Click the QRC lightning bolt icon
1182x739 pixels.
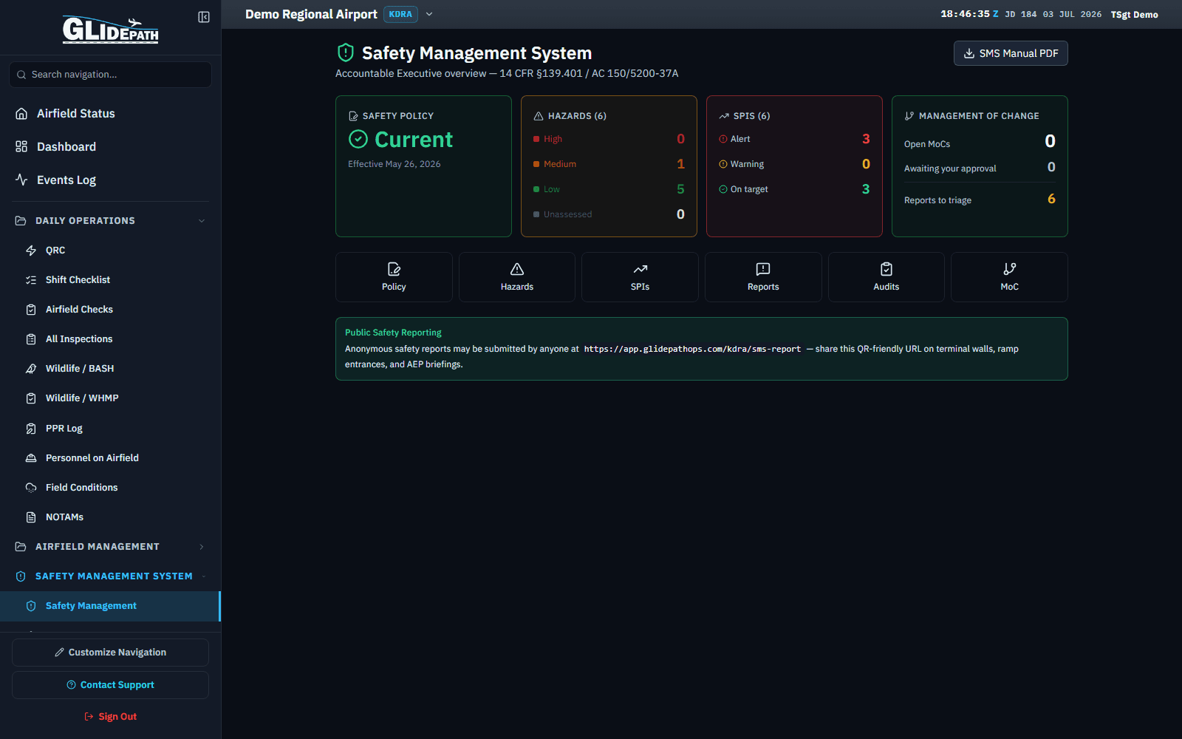31,251
